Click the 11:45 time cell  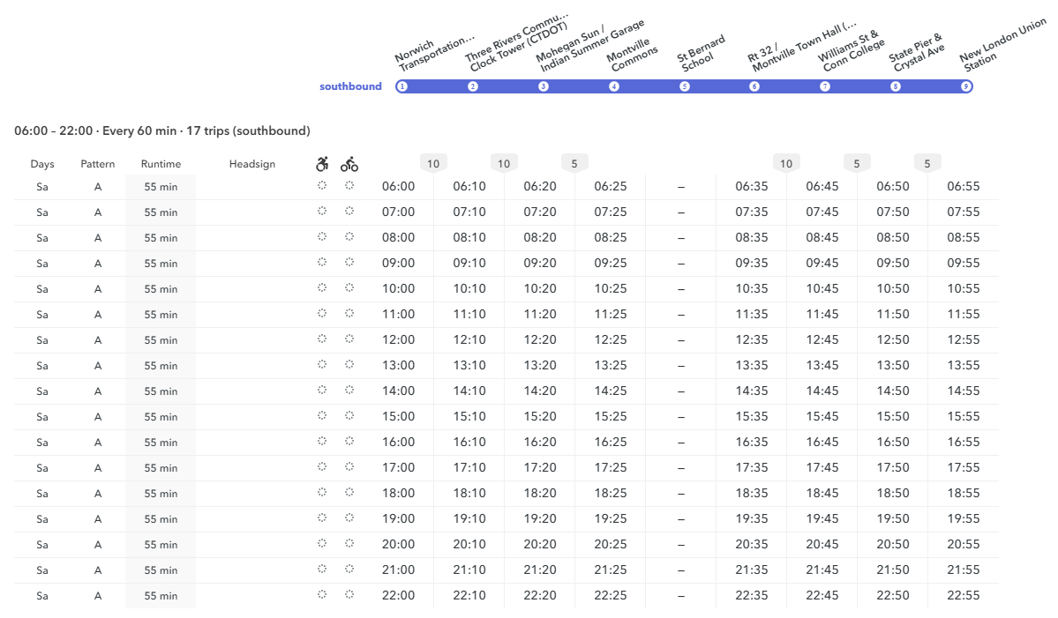(x=822, y=315)
